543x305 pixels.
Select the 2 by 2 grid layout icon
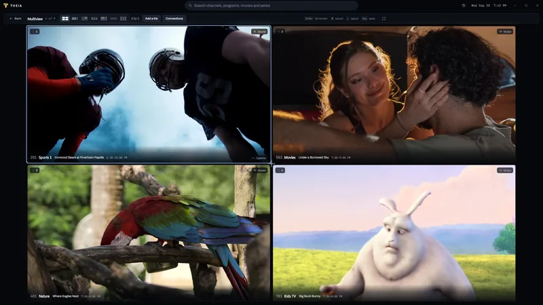[x=65, y=19]
